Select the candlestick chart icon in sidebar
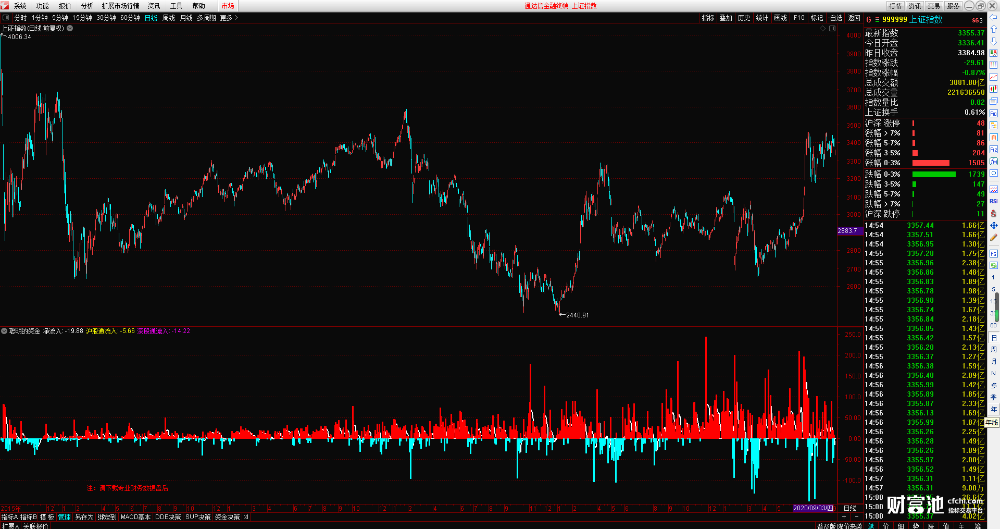This screenshot has width=1000, height=529. tap(994, 89)
